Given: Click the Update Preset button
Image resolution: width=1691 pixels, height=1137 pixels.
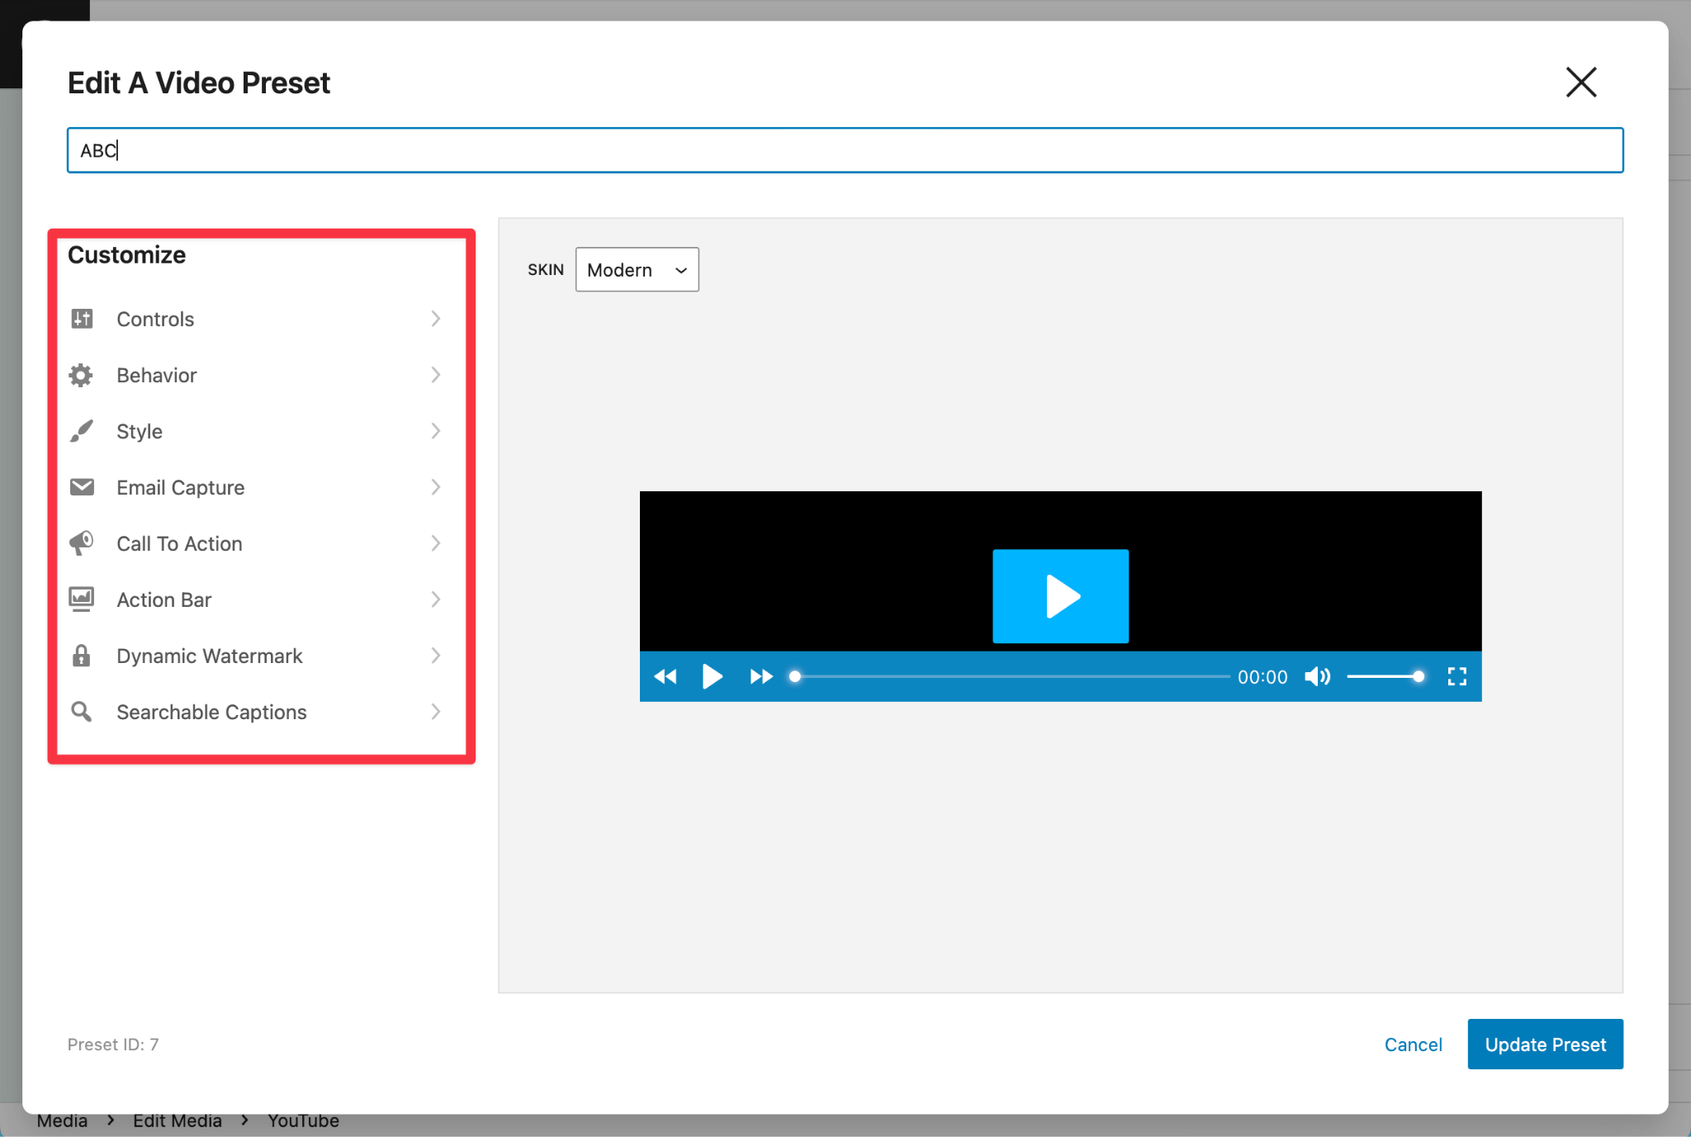Looking at the screenshot, I should pos(1545,1044).
